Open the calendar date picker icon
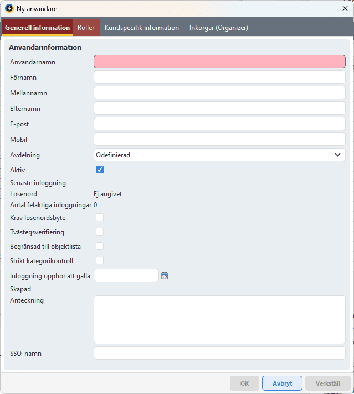354x394 pixels. [165, 275]
